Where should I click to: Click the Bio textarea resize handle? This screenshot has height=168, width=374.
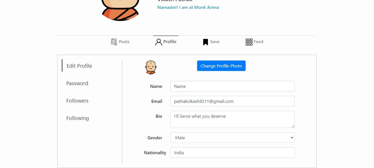[x=293, y=126]
